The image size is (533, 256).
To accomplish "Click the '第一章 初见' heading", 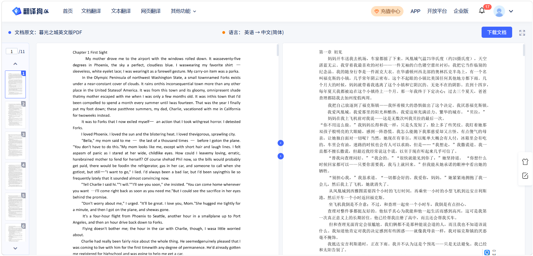I will pos(331,52).
